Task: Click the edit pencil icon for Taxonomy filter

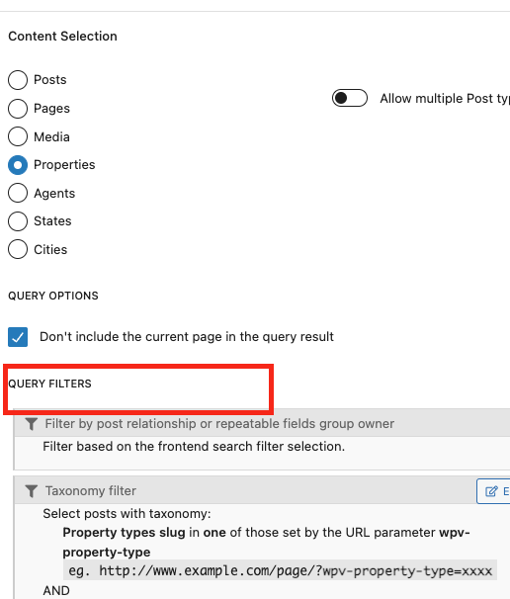Action: click(x=491, y=491)
